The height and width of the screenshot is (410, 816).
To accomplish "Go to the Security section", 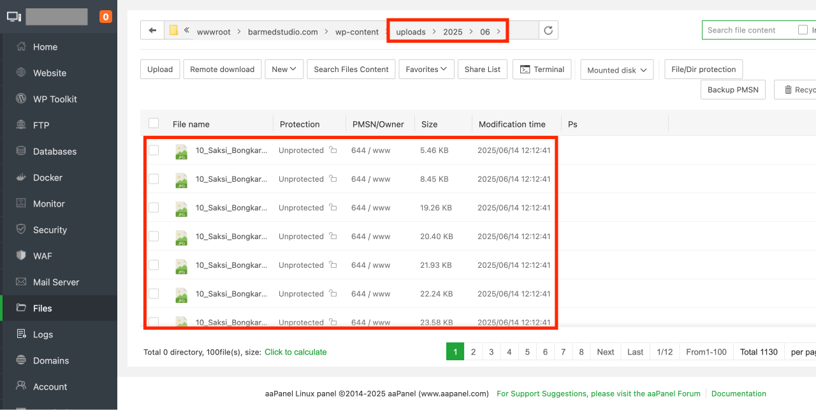I will (x=50, y=230).
